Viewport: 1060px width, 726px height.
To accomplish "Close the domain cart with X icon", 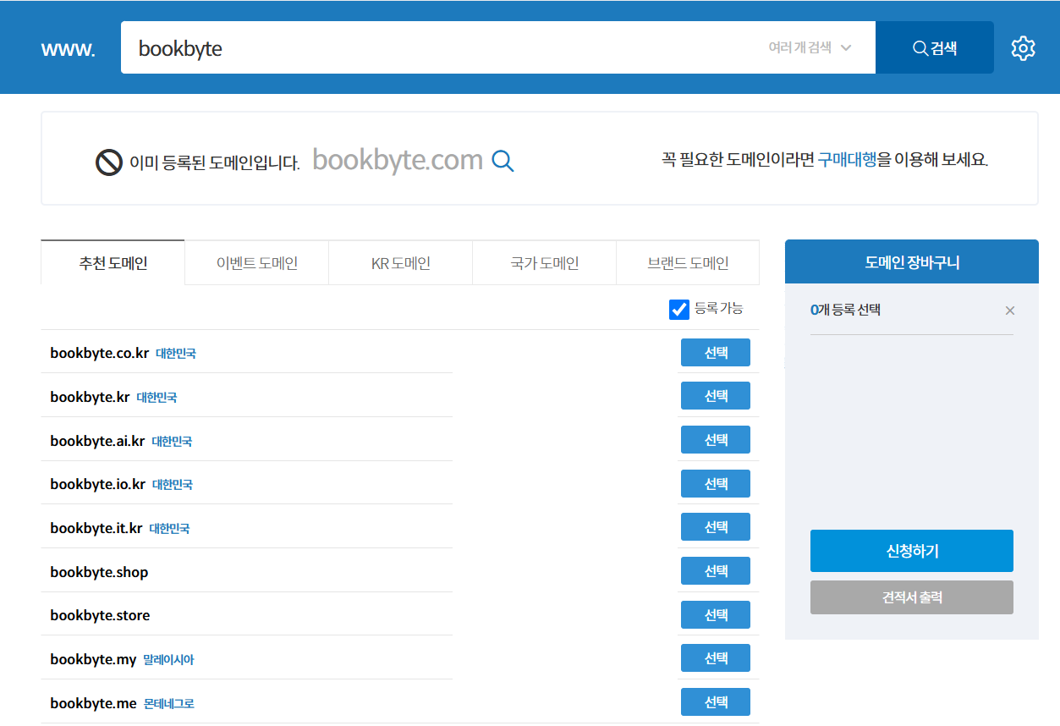I will [x=1009, y=311].
